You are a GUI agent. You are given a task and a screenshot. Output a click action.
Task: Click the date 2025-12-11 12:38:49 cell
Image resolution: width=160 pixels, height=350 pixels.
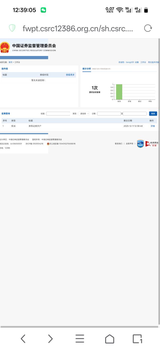pyautogui.click(x=133, y=126)
